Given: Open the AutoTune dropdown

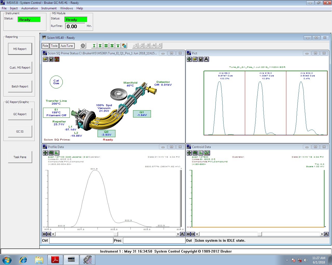Looking at the screenshot, I should (x=67, y=46).
